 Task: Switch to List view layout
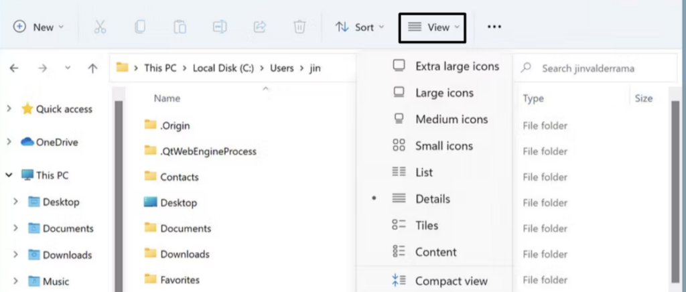pyautogui.click(x=424, y=172)
